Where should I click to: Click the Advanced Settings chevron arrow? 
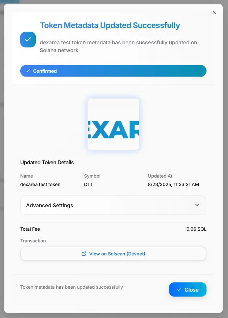pyautogui.click(x=197, y=205)
